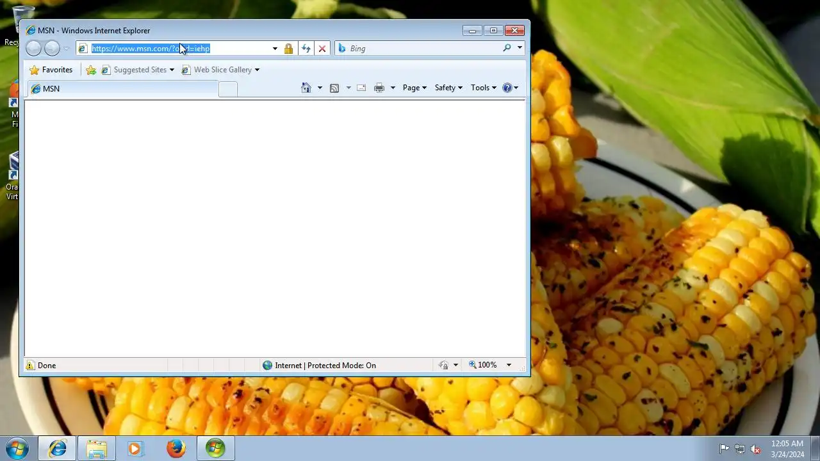The height and width of the screenshot is (461, 820).
Task: Open Firefox from taskbar
Action: pyautogui.click(x=176, y=448)
